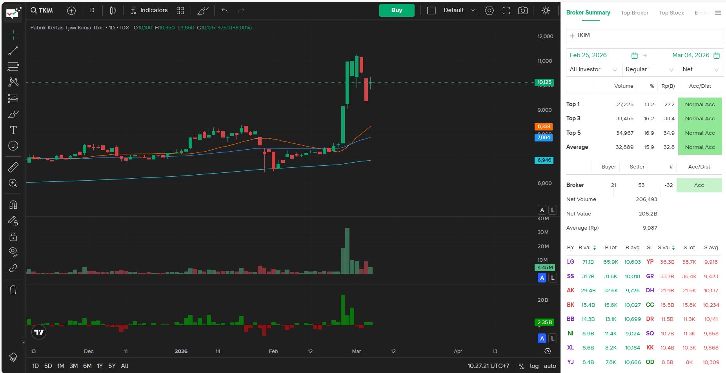Open the Indicators menu

(x=149, y=11)
